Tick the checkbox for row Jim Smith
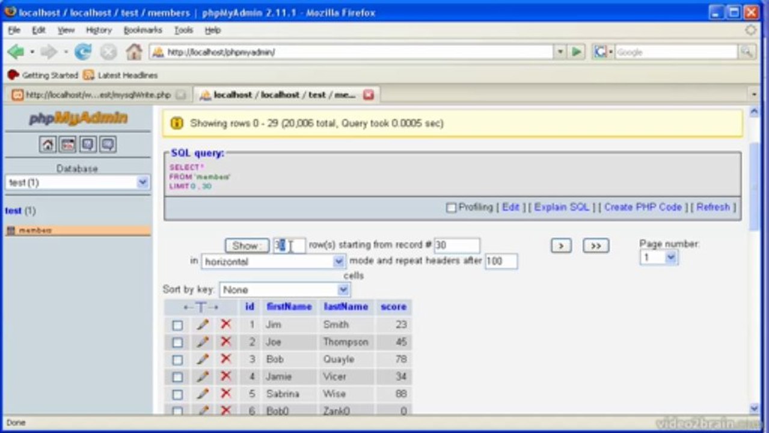Screen dimensions: 769x433 coord(177,325)
